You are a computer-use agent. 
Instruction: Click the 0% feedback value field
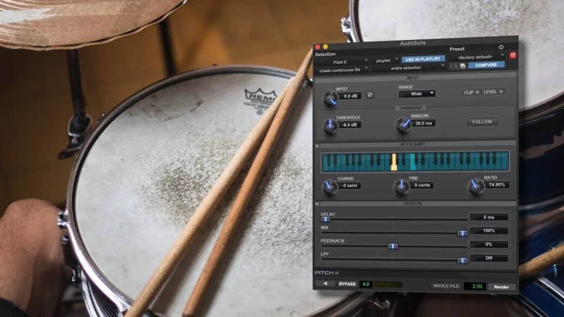coord(488,244)
